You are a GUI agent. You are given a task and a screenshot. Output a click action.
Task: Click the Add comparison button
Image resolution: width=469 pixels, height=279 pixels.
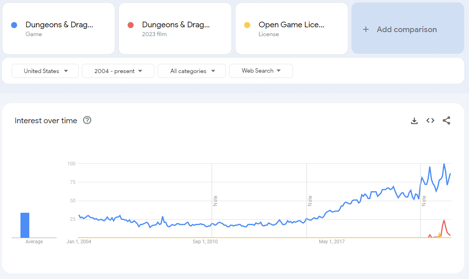(x=407, y=29)
